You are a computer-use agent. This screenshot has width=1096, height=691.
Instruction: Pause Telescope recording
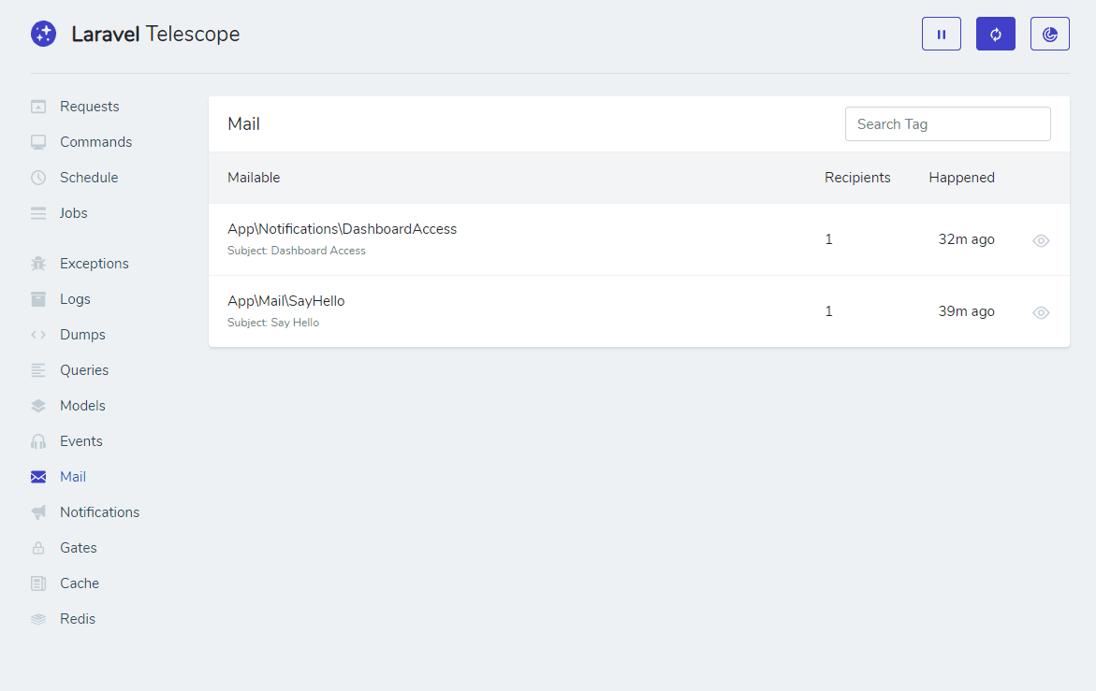pos(941,33)
